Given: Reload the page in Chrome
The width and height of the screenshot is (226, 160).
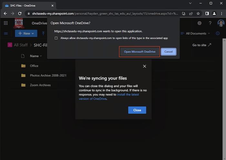Looking at the screenshot, I should click(x=20, y=14).
